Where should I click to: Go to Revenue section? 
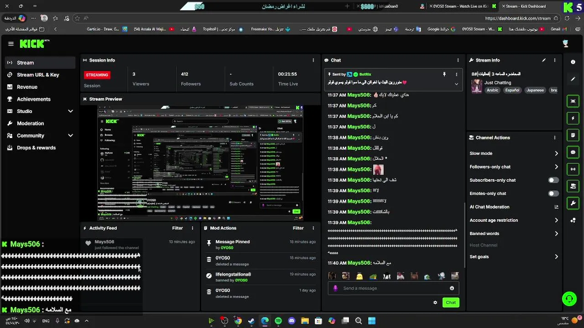tap(40, 87)
